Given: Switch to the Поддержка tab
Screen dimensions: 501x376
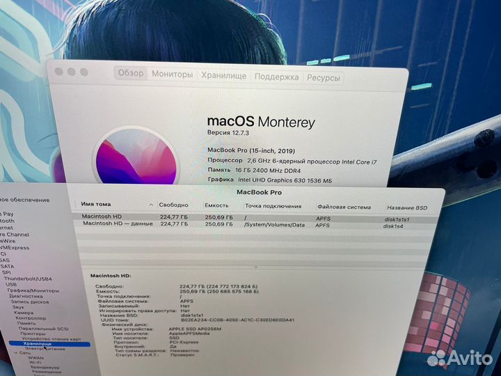Looking at the screenshot, I should [x=276, y=77].
